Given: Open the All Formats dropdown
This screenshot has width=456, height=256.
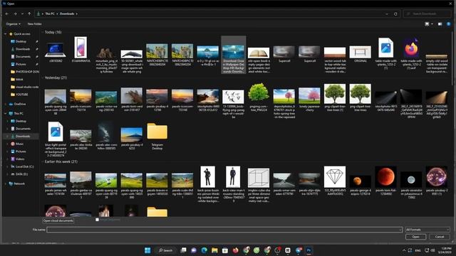Looking at the screenshot, I should coord(427,230).
